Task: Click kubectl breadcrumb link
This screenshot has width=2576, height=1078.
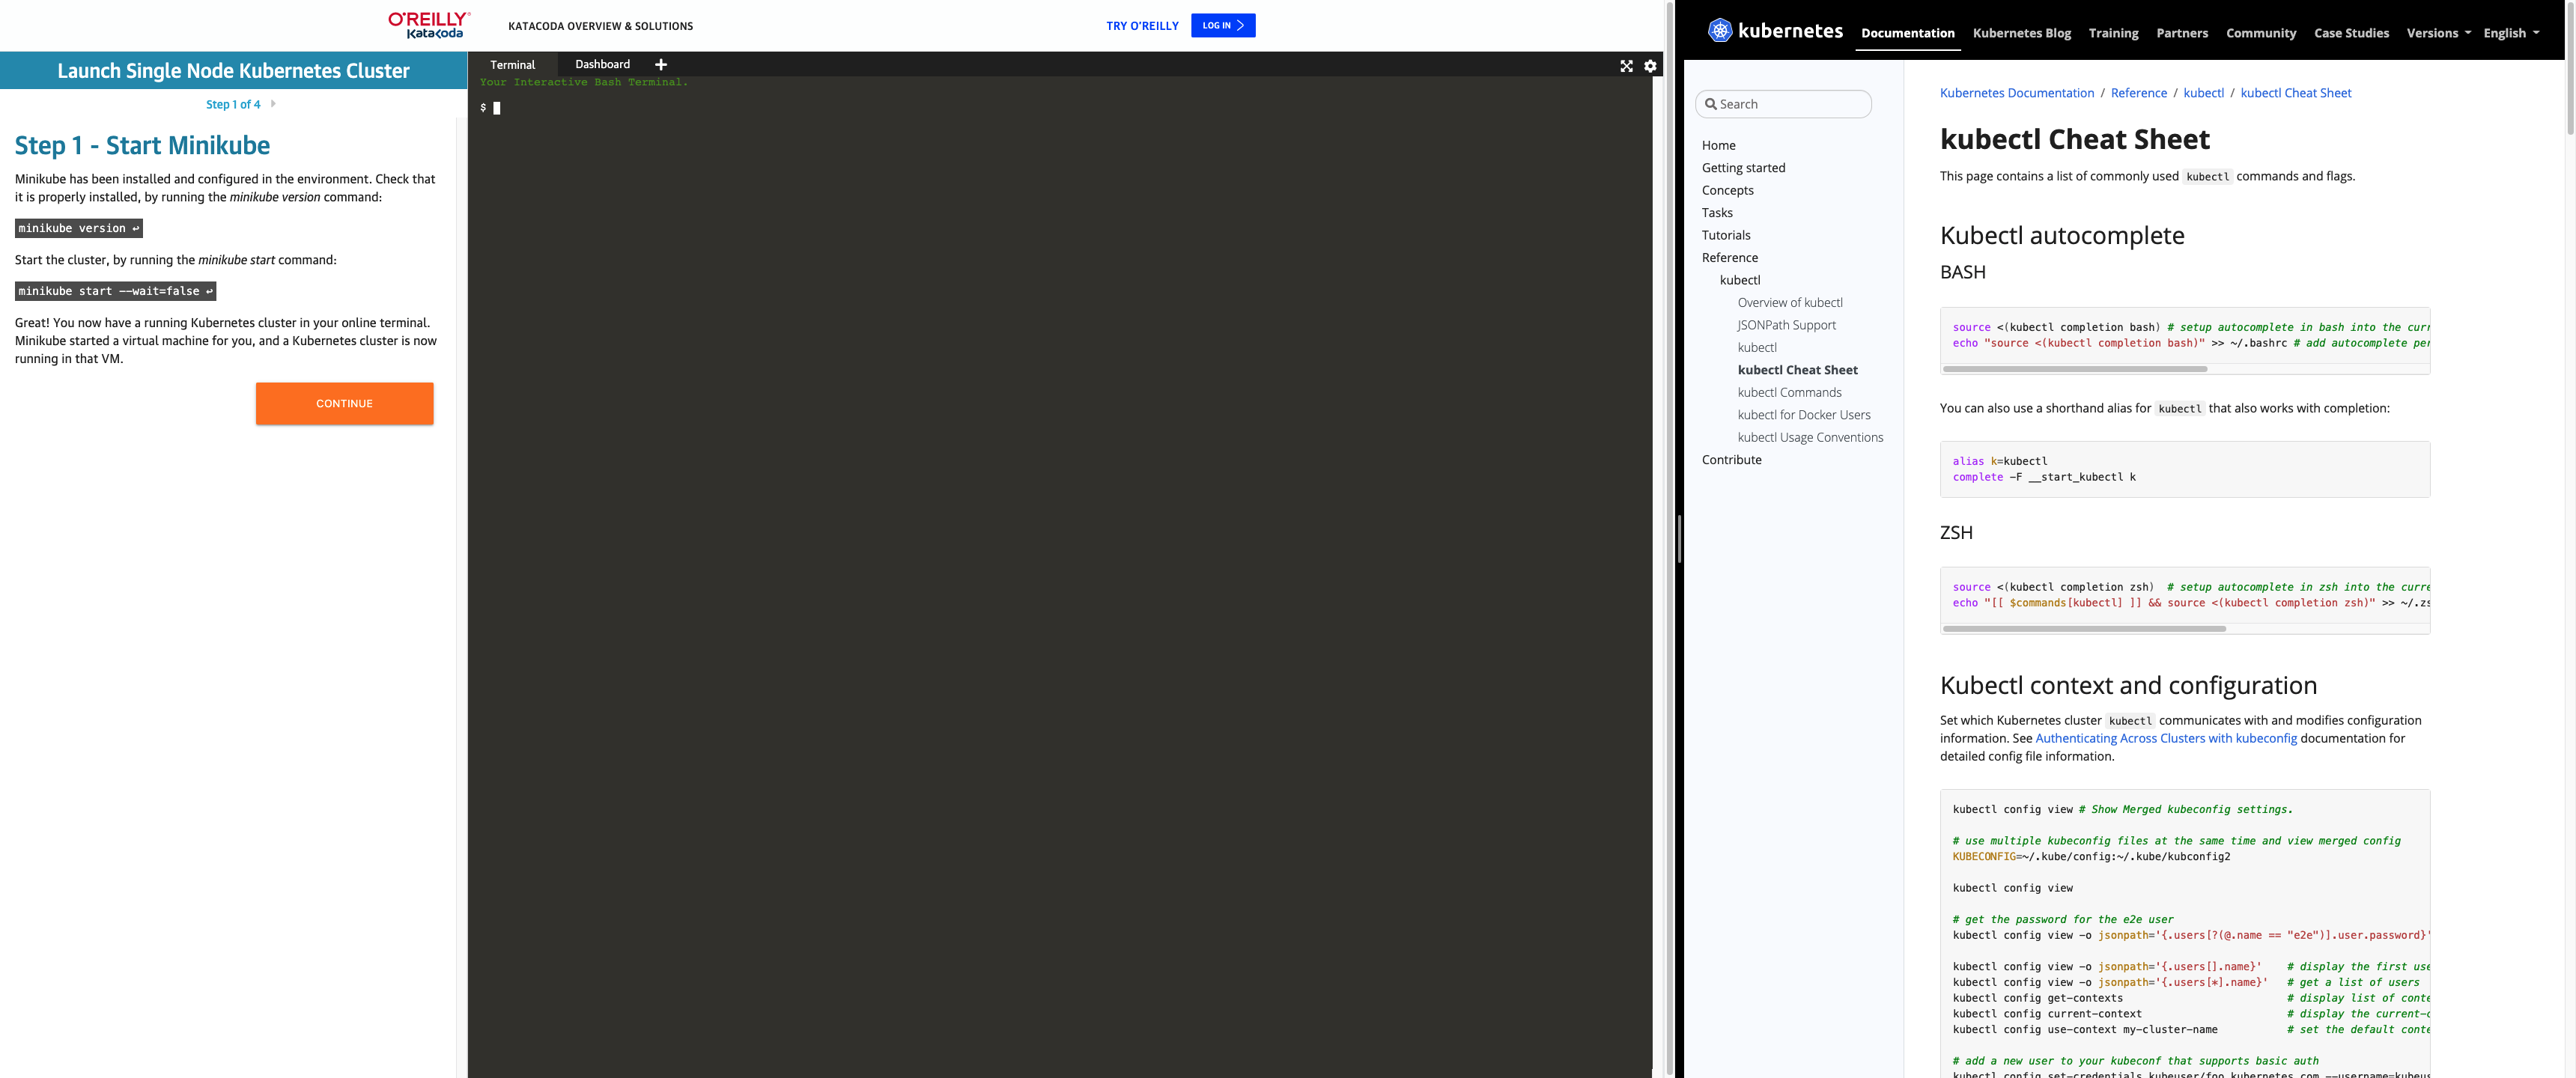Action: [2203, 93]
